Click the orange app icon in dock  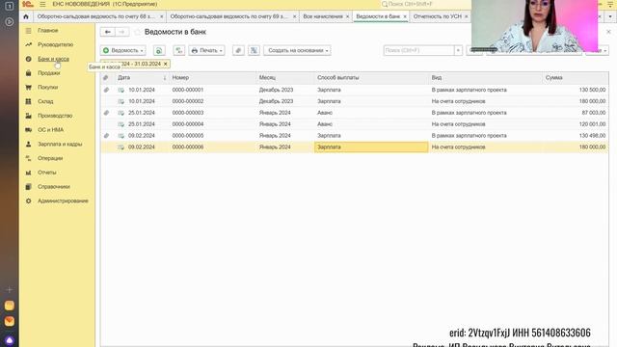[10, 306]
